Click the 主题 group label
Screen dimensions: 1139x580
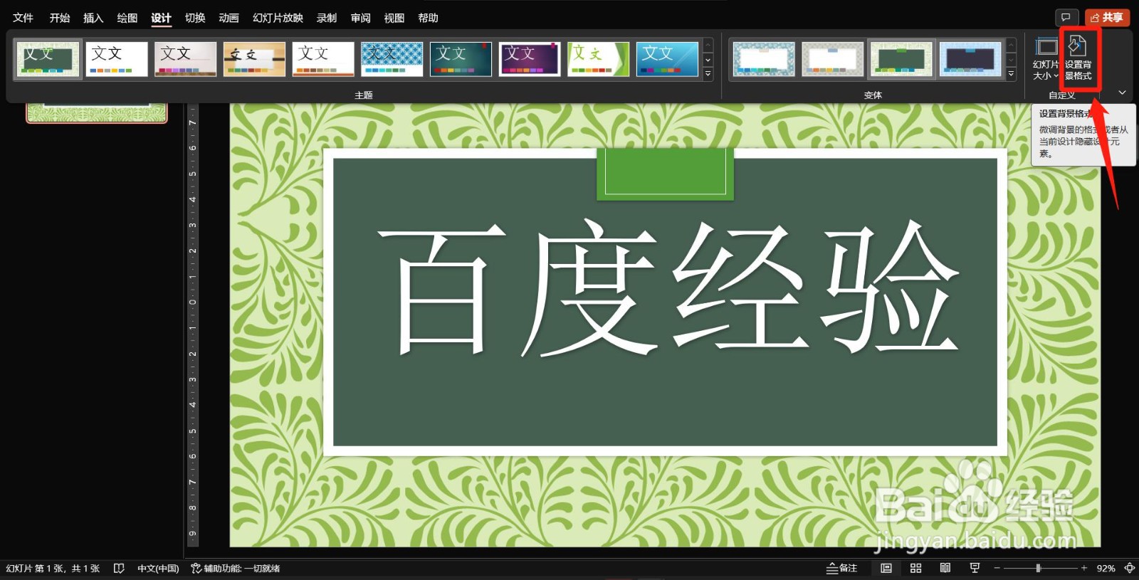364,95
